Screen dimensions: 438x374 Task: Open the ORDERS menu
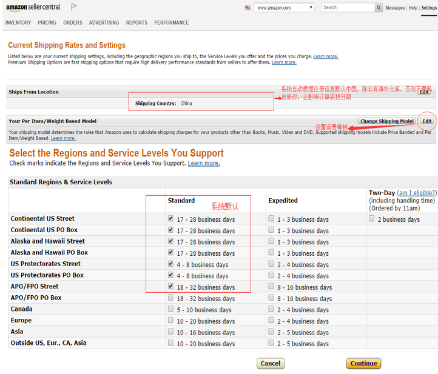click(x=73, y=22)
